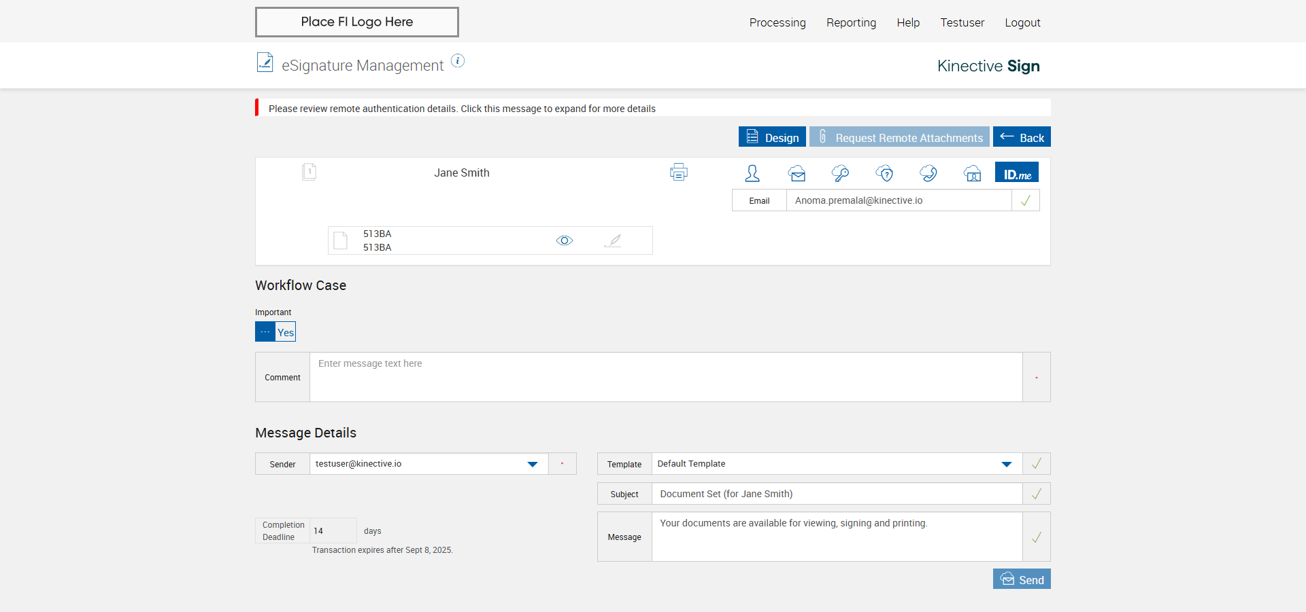Image resolution: width=1306 pixels, height=612 pixels.
Task: Preview document 513BA with the eye icon
Action: (565, 240)
